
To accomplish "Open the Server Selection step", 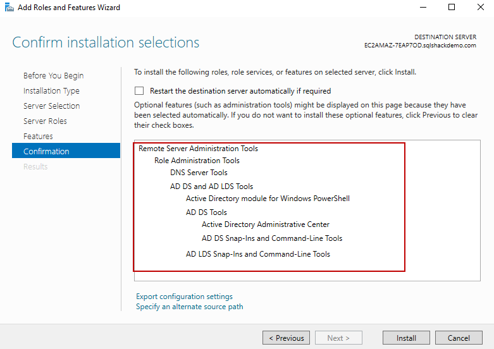I will click(51, 106).
